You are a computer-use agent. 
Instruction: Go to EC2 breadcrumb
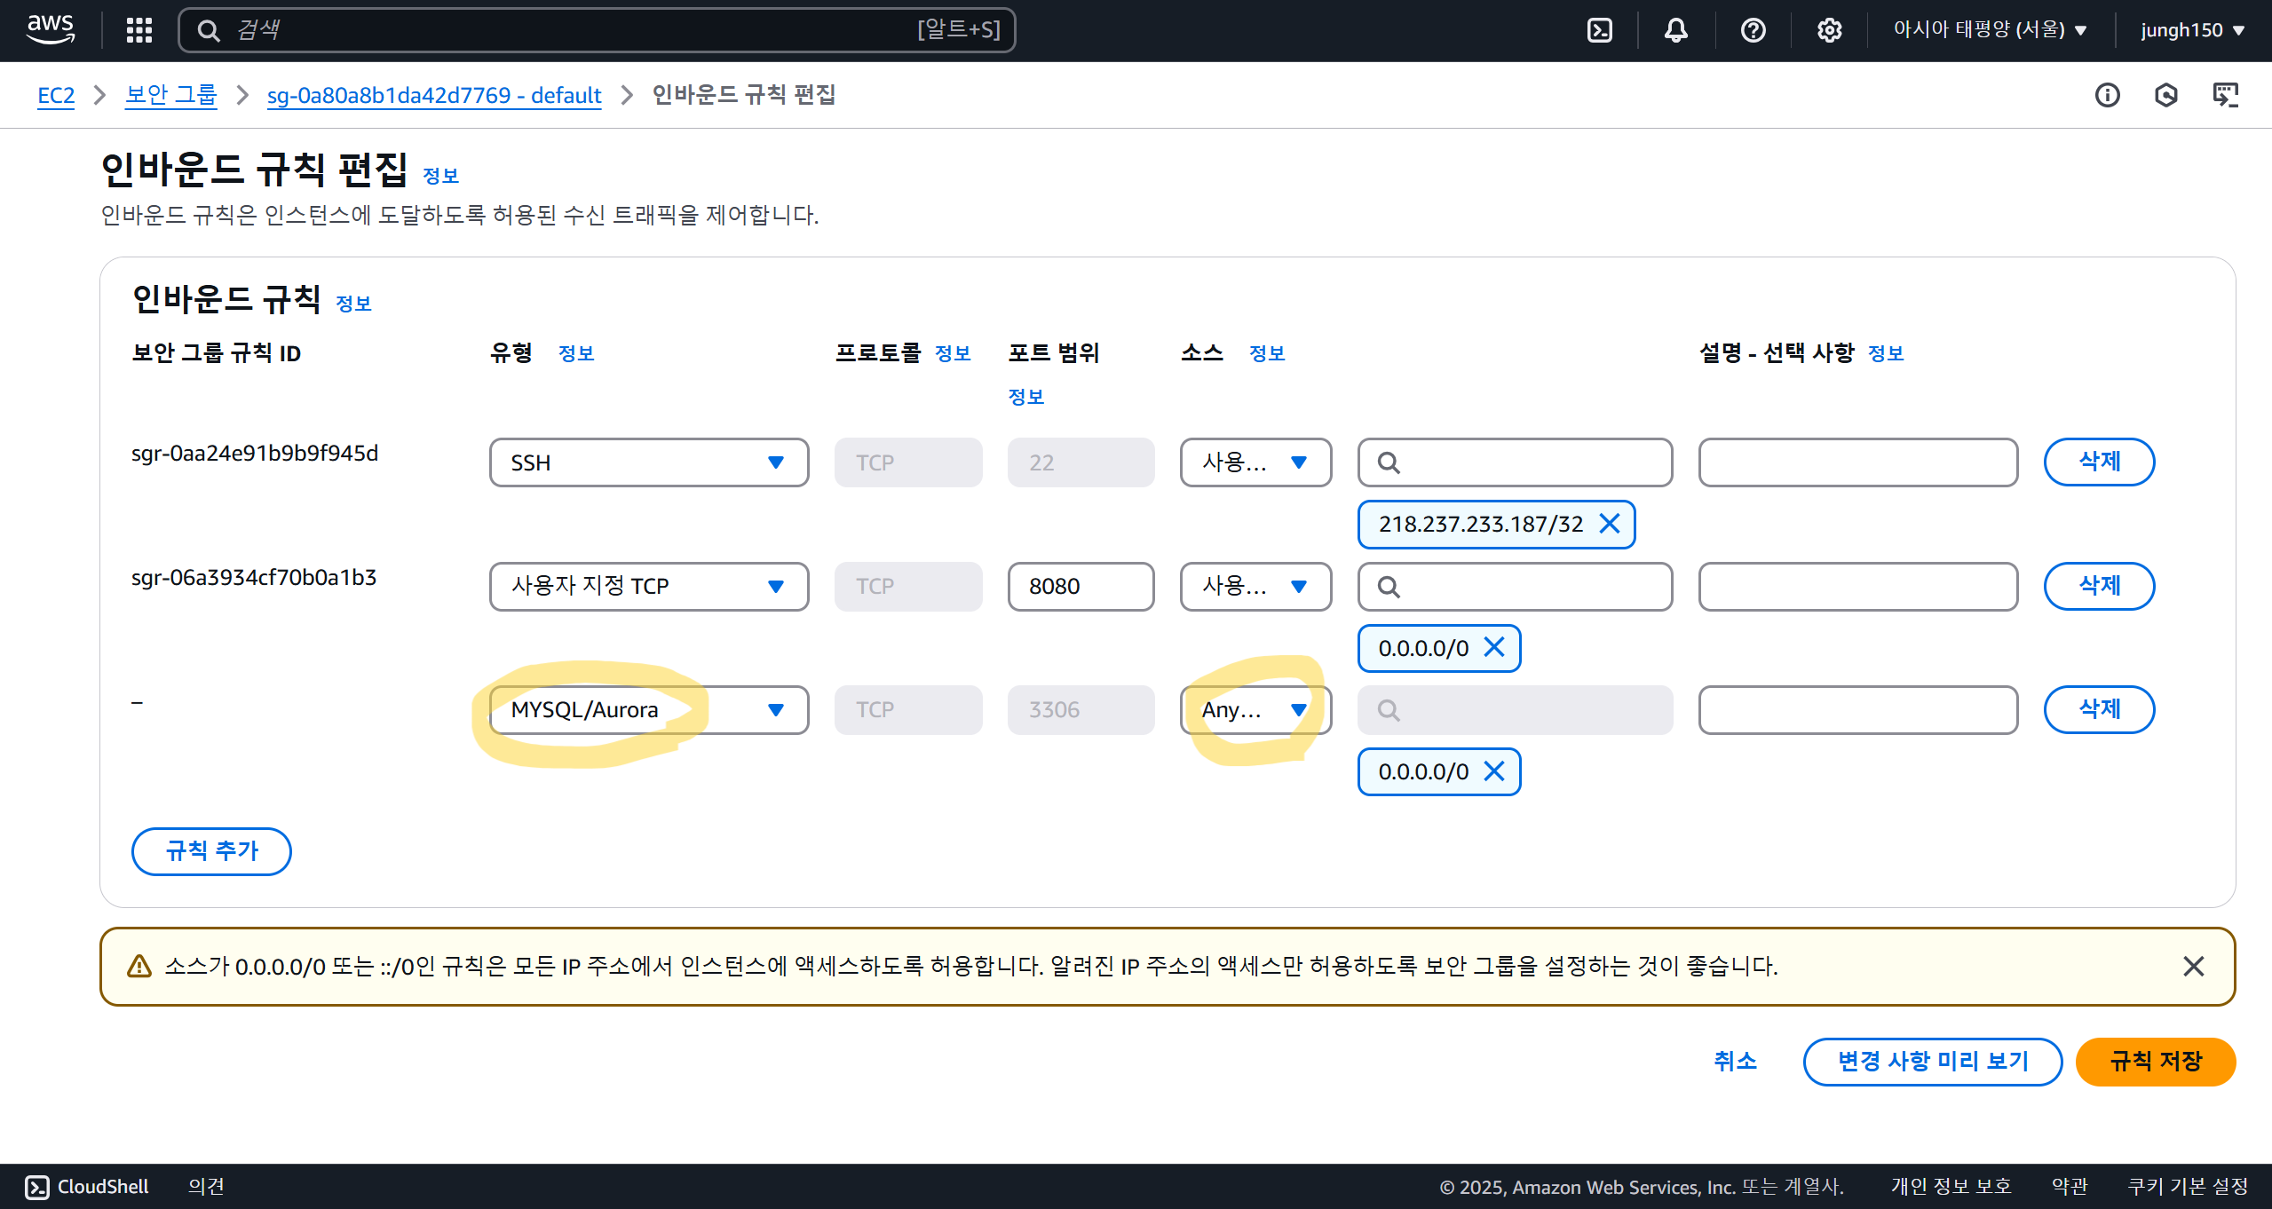point(56,95)
